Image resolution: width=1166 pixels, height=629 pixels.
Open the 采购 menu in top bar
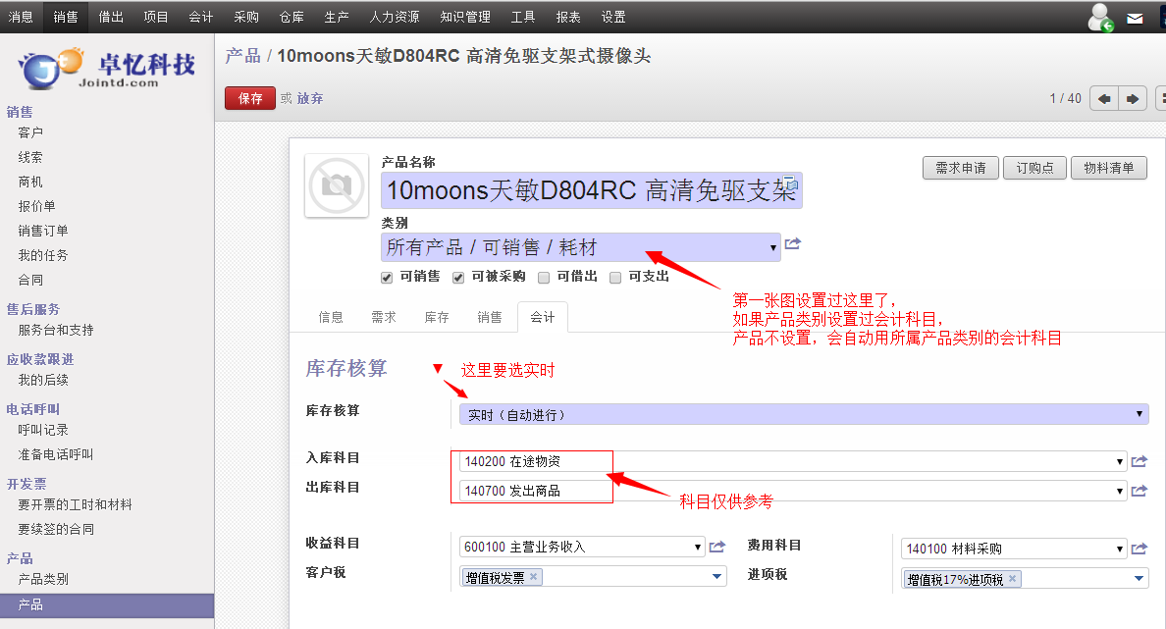[246, 18]
